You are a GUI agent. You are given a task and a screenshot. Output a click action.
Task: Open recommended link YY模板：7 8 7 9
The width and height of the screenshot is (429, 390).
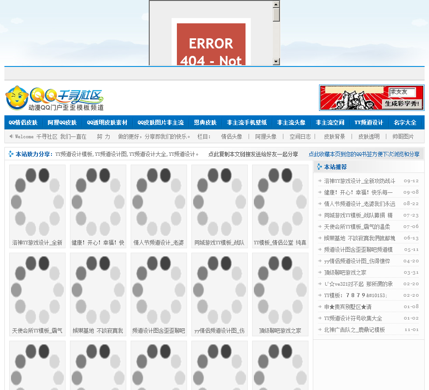pyautogui.click(x=356, y=295)
